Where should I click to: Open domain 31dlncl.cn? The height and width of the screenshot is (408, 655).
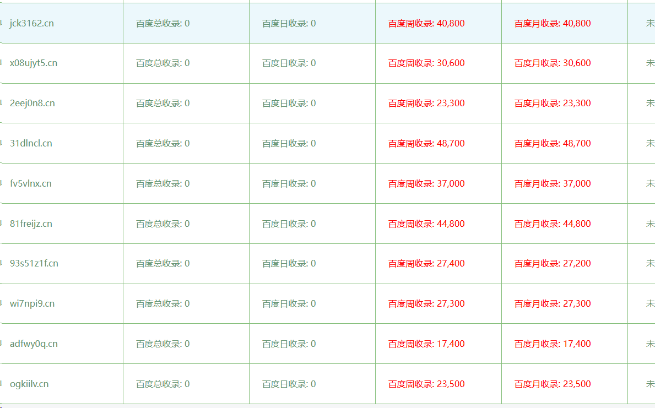tap(31, 144)
